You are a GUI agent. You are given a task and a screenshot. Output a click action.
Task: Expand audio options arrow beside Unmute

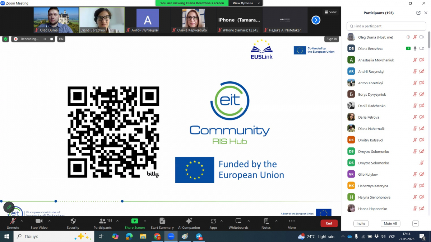22,221
